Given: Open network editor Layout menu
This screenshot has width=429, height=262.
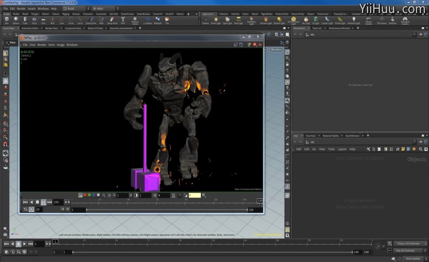Looking at the screenshot, I should pos(342,149).
